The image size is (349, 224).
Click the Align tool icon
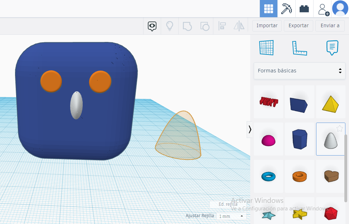pyautogui.click(x=222, y=26)
